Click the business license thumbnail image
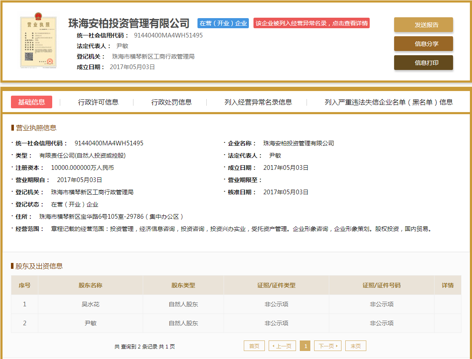 coord(38,42)
